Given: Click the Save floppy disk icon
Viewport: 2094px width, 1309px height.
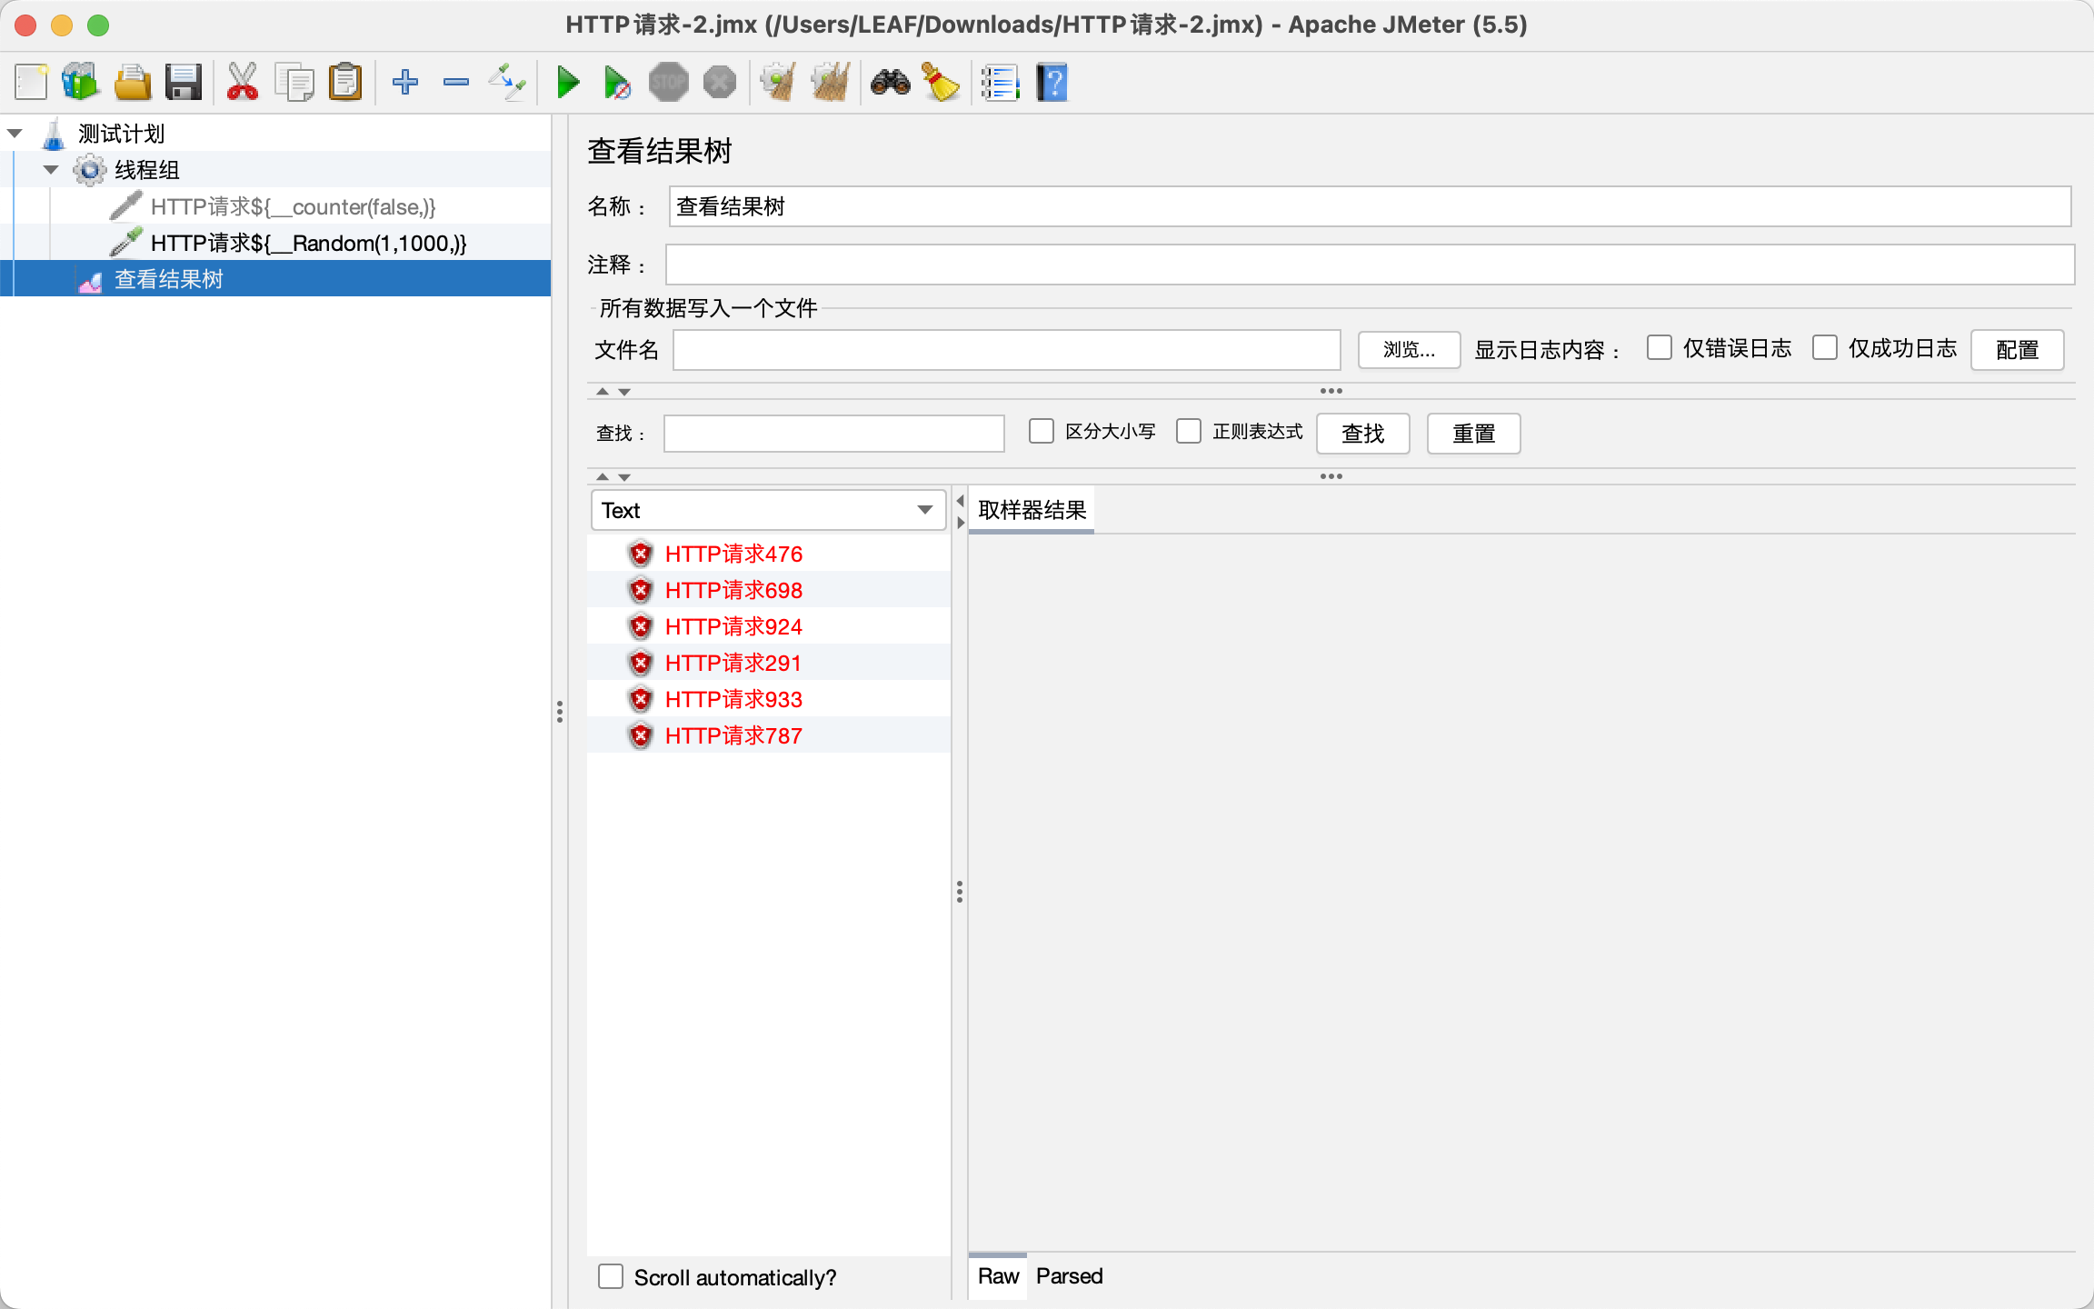Looking at the screenshot, I should 183,83.
